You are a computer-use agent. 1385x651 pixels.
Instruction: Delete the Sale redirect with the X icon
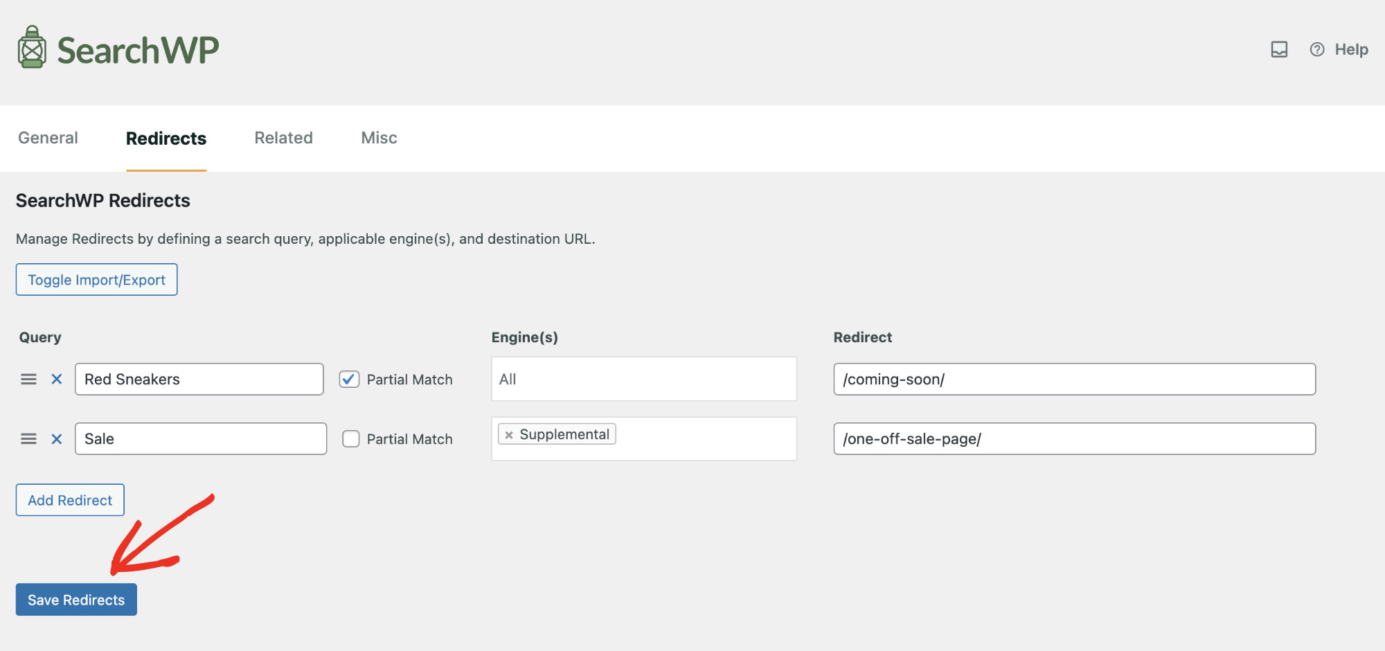click(x=57, y=438)
